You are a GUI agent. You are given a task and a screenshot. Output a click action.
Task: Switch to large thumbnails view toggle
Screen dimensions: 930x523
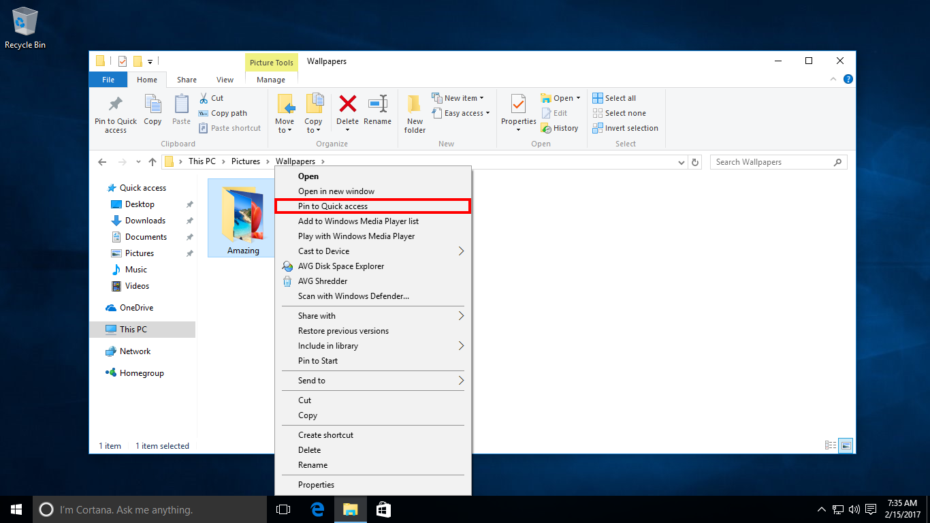pyautogui.click(x=846, y=445)
